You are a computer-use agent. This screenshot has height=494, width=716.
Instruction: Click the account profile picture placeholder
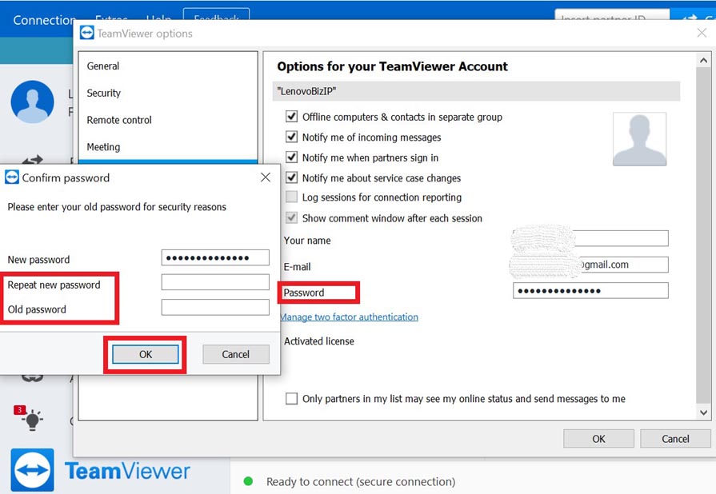click(x=639, y=139)
